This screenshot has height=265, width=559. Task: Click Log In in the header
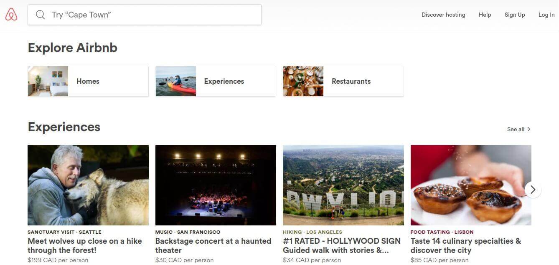(x=546, y=15)
